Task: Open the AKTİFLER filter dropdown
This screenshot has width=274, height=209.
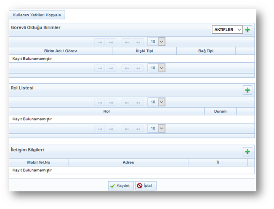Action: (227, 30)
